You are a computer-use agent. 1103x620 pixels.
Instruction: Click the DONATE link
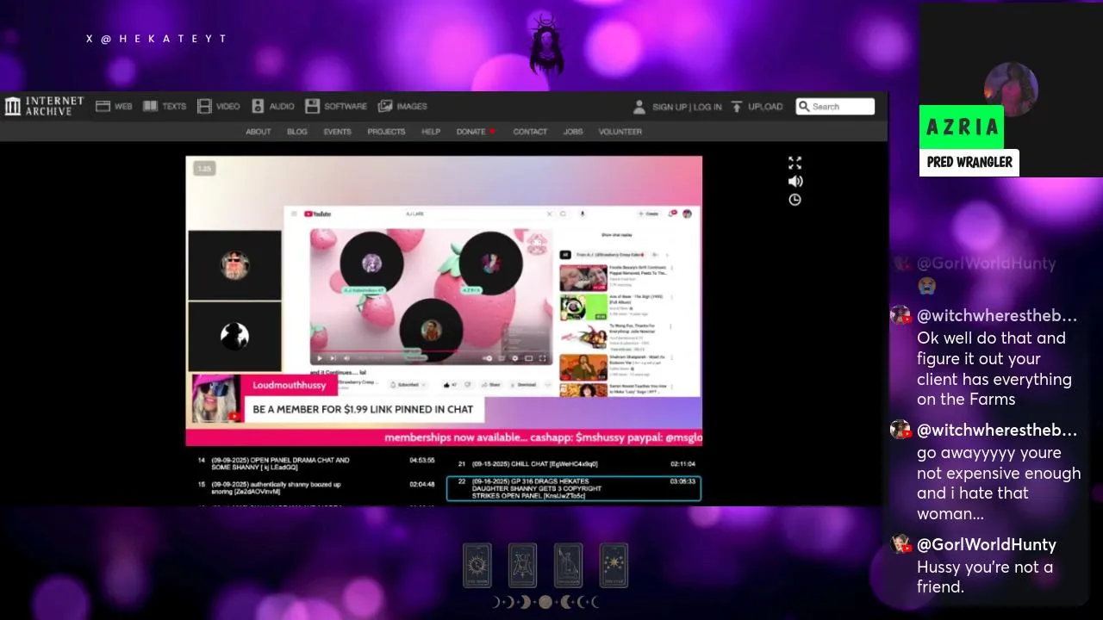tap(470, 132)
